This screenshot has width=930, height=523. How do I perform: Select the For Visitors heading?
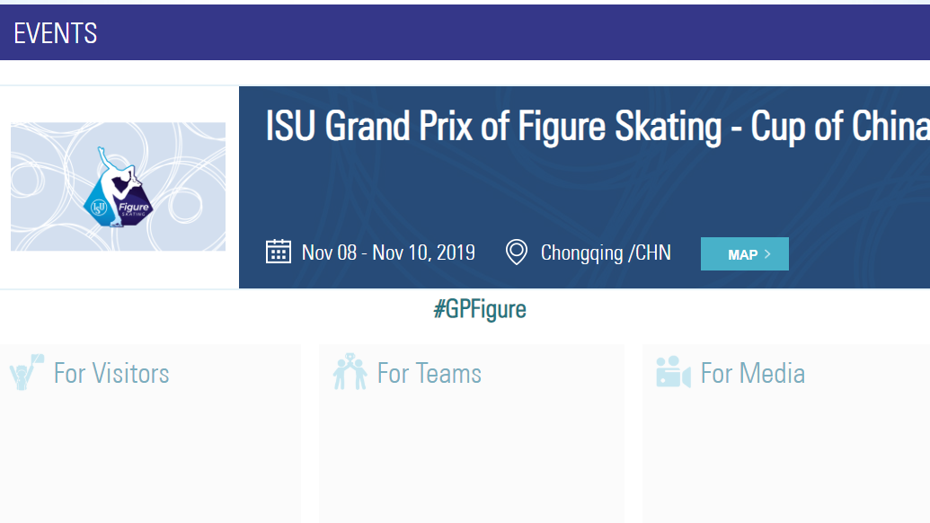click(111, 374)
